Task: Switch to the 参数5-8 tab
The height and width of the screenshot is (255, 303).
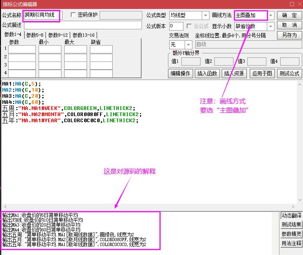Action: [35, 35]
